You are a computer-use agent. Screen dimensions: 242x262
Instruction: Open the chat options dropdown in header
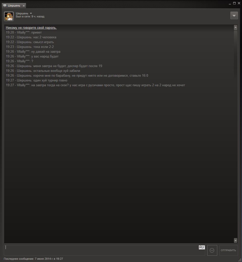(234, 16)
